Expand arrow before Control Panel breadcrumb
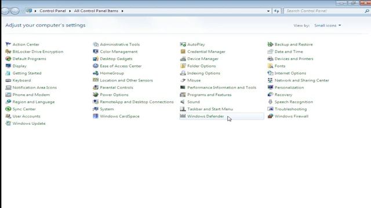The height and width of the screenshot is (208, 371). tap(35, 11)
